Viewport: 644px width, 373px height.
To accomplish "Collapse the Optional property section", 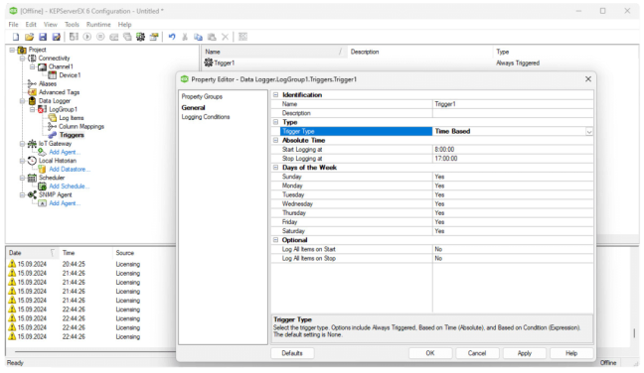I will [276, 240].
